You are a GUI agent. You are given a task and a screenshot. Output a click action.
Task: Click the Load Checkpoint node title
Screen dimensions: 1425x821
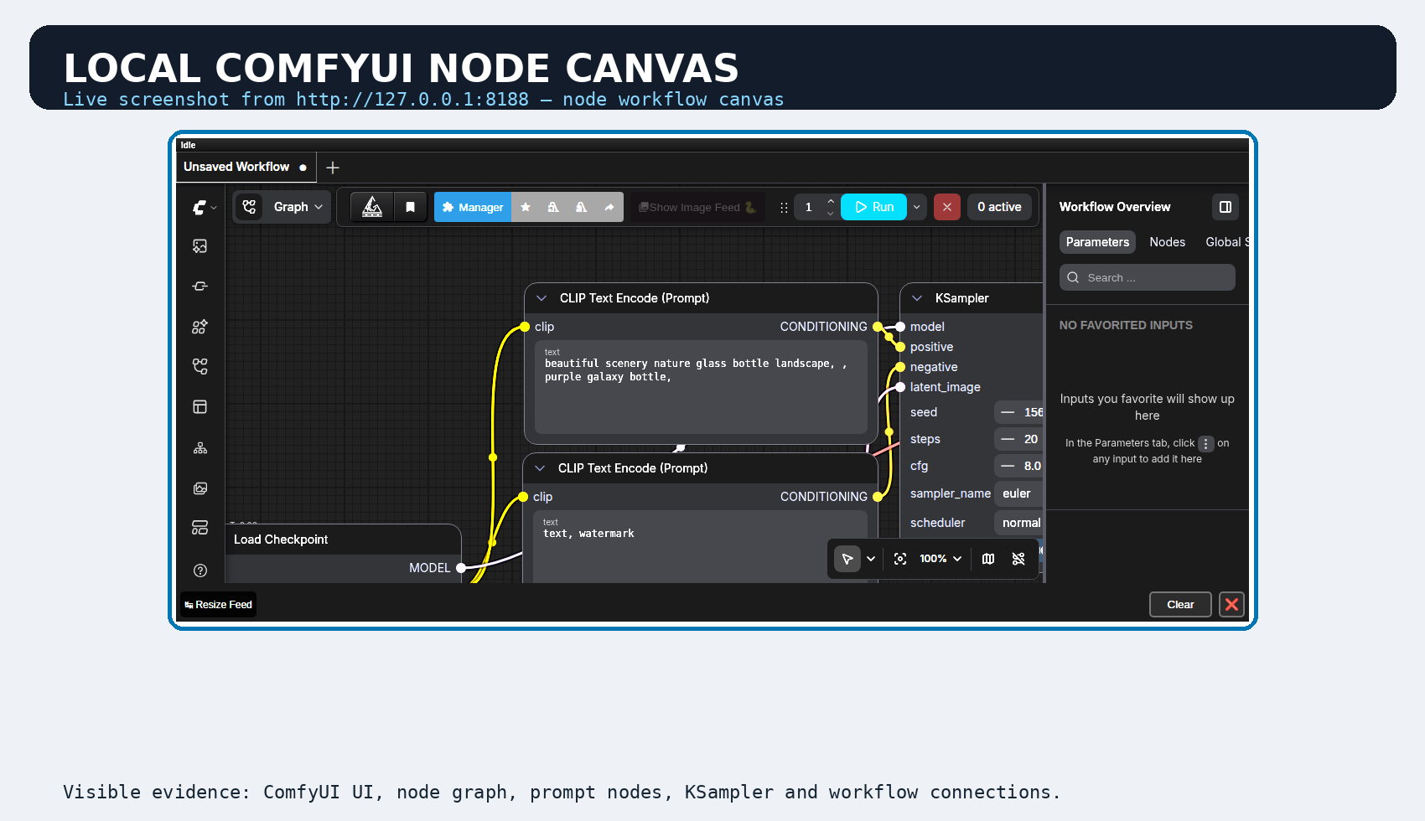point(281,540)
